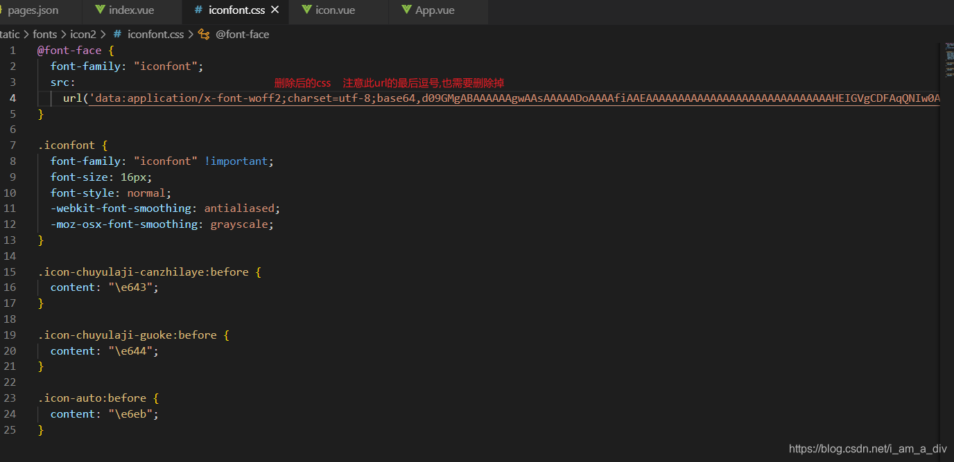Click the minimap preview

click(x=949, y=59)
